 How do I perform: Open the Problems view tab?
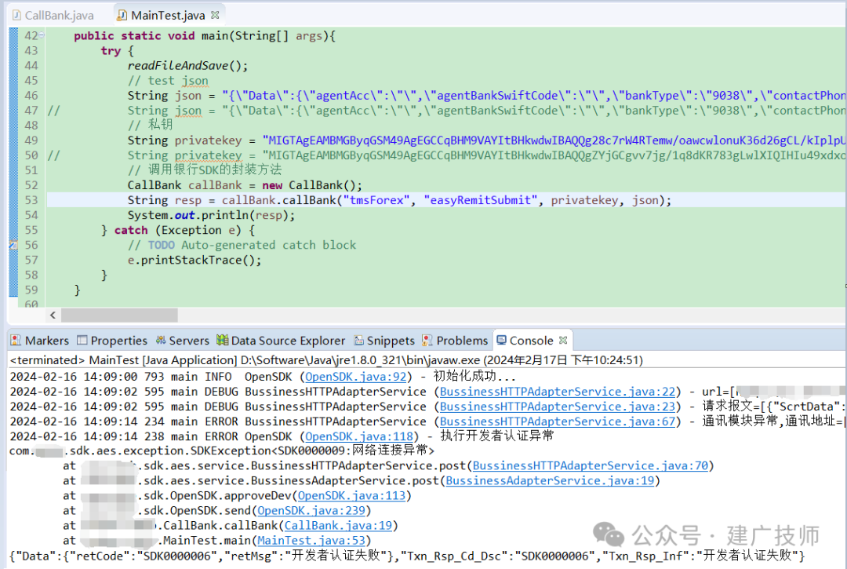[x=455, y=341]
